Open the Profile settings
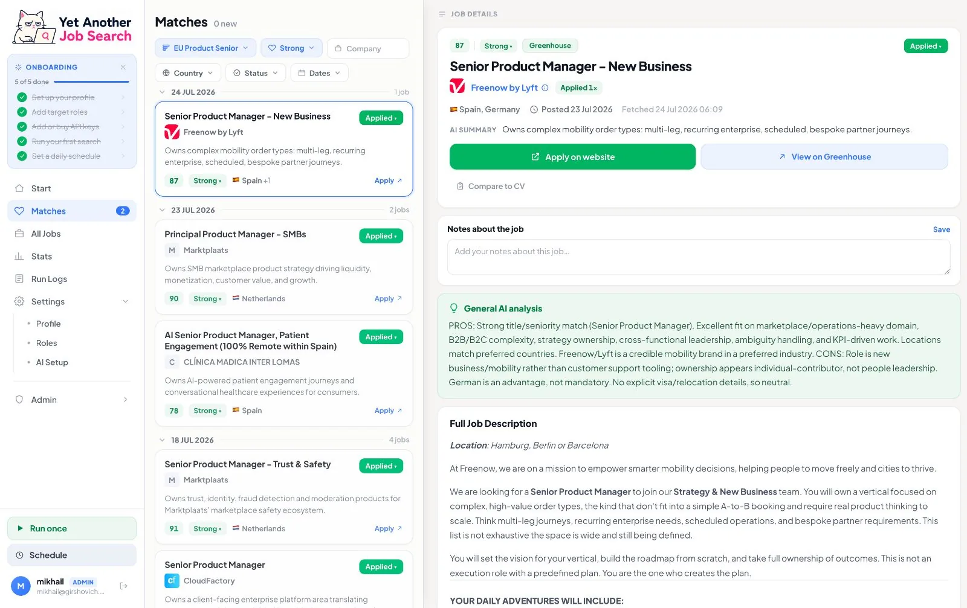 point(48,324)
